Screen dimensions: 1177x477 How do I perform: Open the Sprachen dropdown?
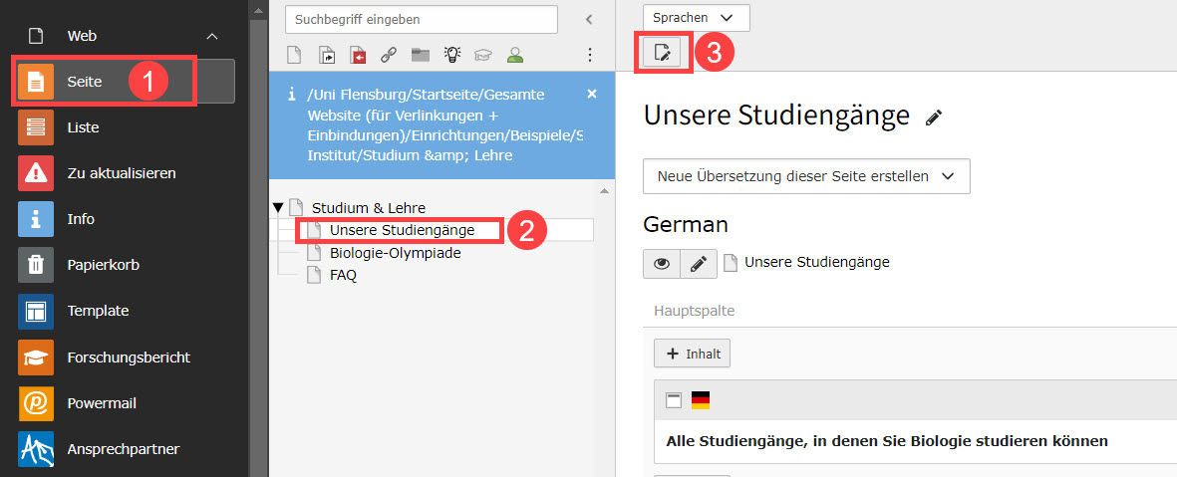coord(696,18)
